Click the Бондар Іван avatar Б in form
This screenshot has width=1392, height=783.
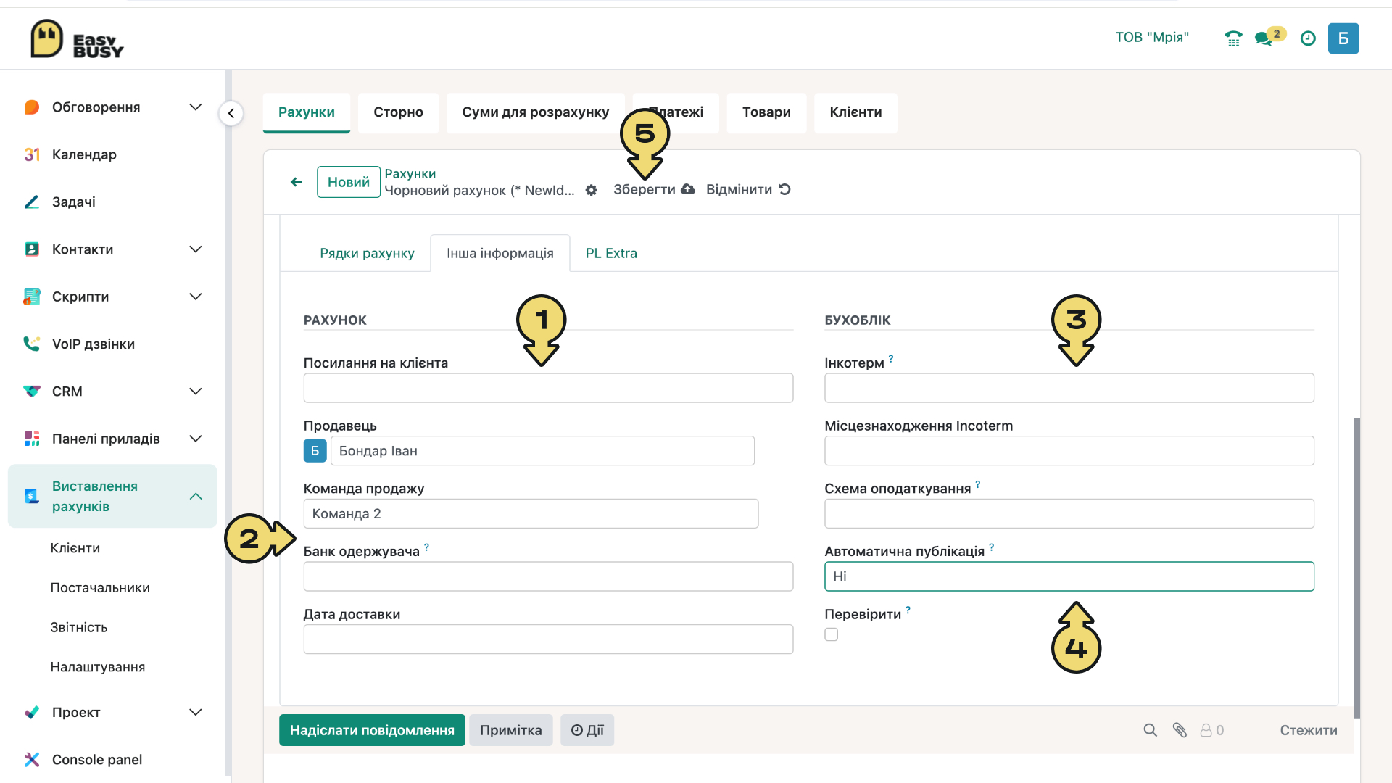pos(315,451)
